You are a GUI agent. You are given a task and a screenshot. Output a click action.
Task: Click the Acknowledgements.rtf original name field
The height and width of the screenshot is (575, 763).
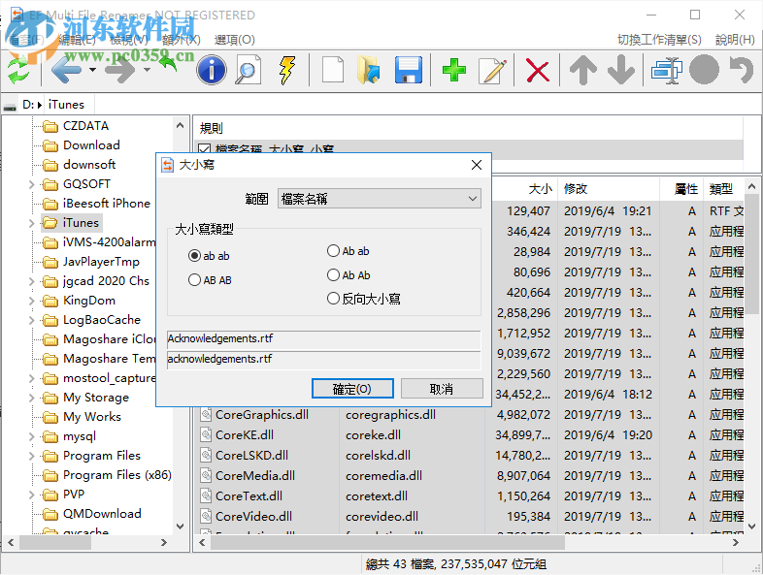(x=323, y=338)
